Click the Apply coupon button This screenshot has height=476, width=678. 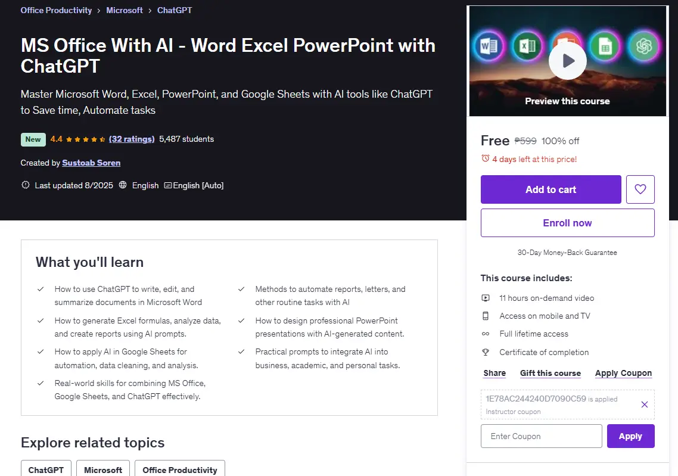point(630,436)
